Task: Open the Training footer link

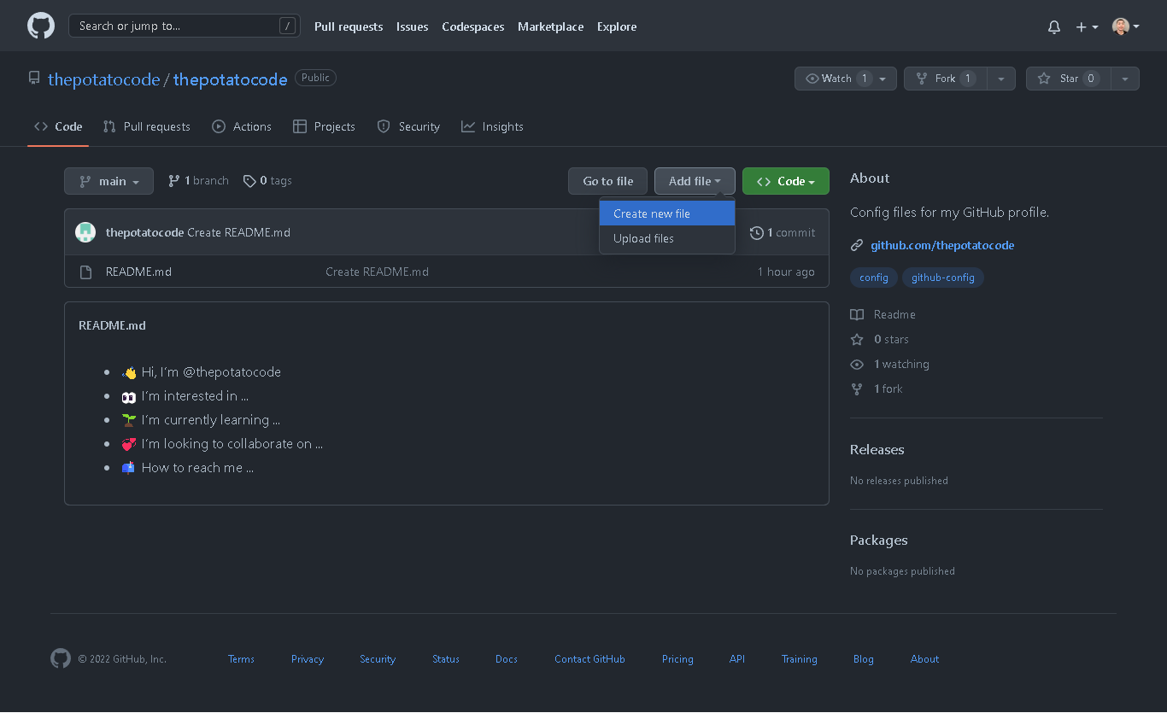Action: click(x=800, y=659)
